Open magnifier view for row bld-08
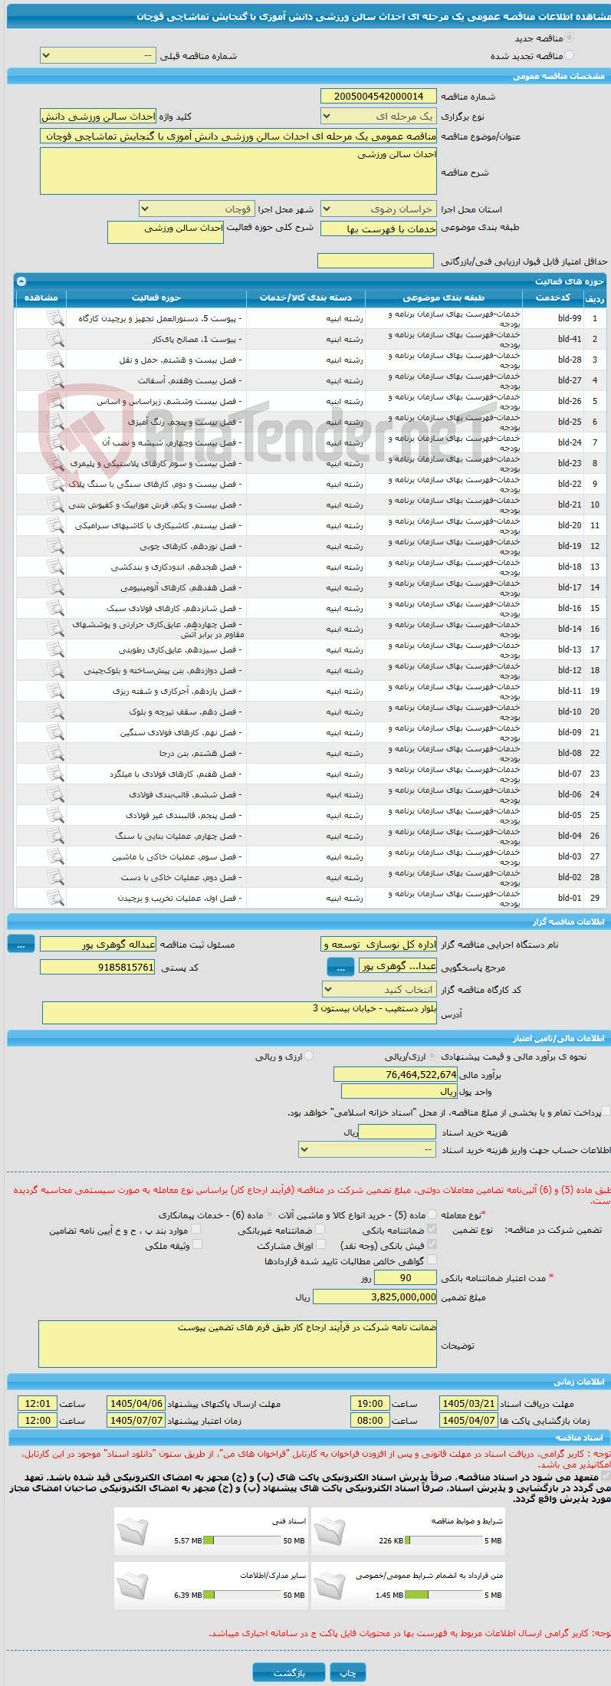 click(x=55, y=753)
